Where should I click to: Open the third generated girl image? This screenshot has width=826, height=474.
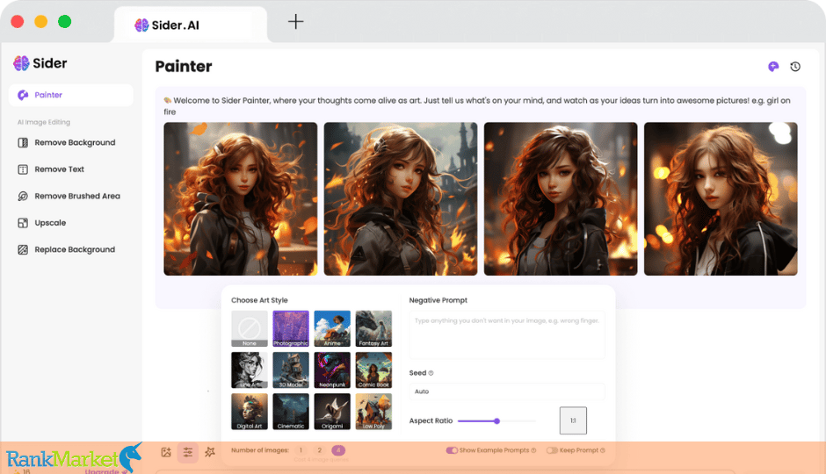(x=561, y=199)
